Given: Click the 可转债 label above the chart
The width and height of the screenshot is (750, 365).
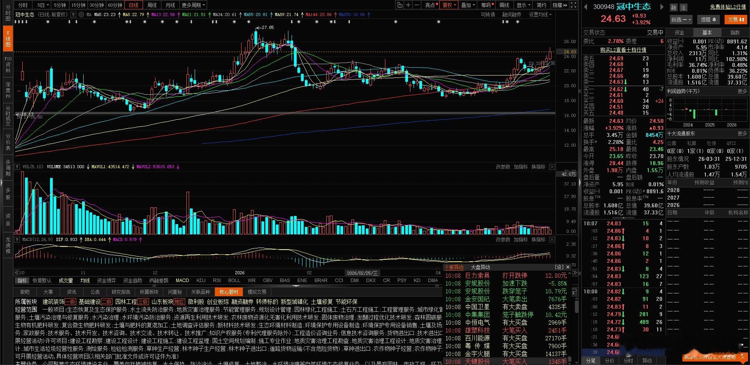Looking at the screenshot, I should click(x=488, y=14).
